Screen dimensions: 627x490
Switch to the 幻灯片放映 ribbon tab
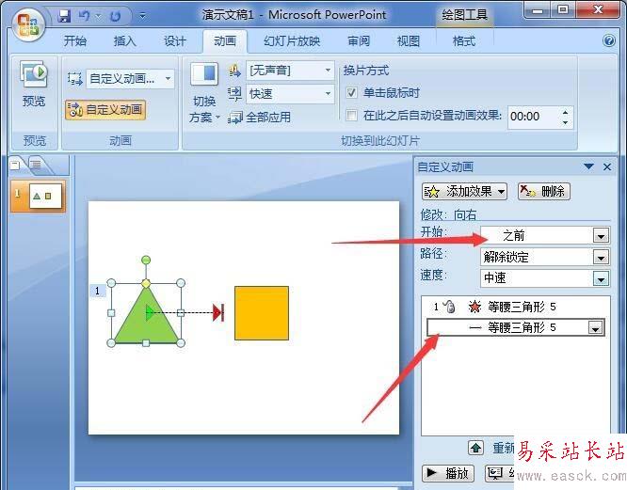coord(292,40)
